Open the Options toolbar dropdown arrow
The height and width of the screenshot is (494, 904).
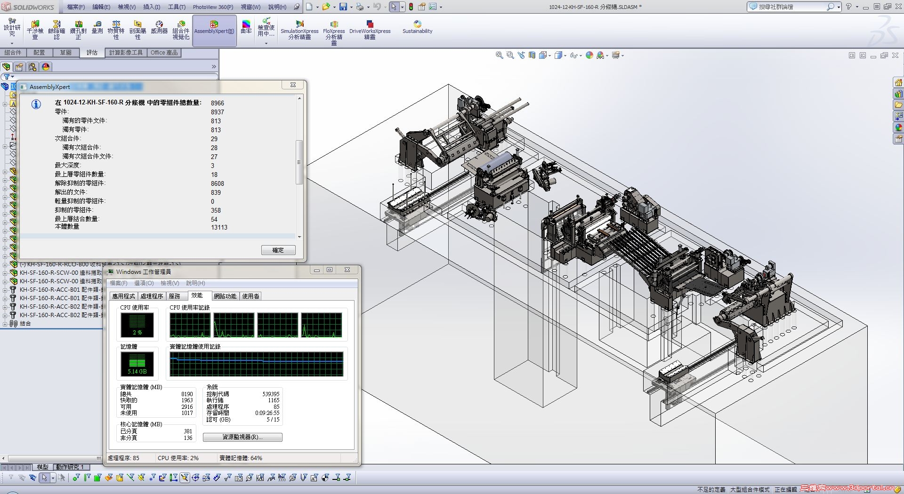[x=441, y=7]
